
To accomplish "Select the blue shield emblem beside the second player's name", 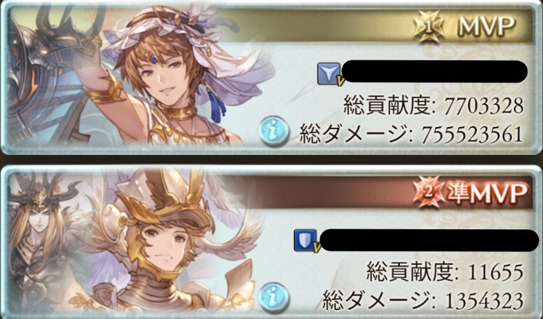I will coord(306,240).
